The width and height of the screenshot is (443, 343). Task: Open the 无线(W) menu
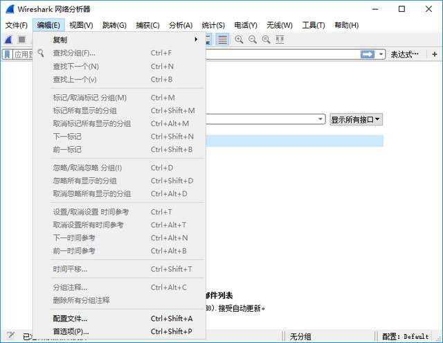click(280, 25)
